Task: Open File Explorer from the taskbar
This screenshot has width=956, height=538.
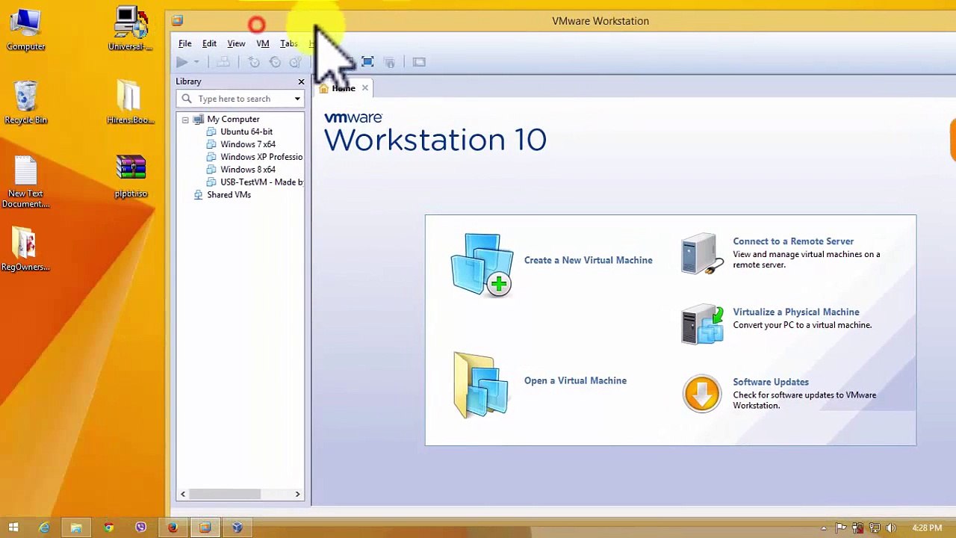Action: point(76,528)
